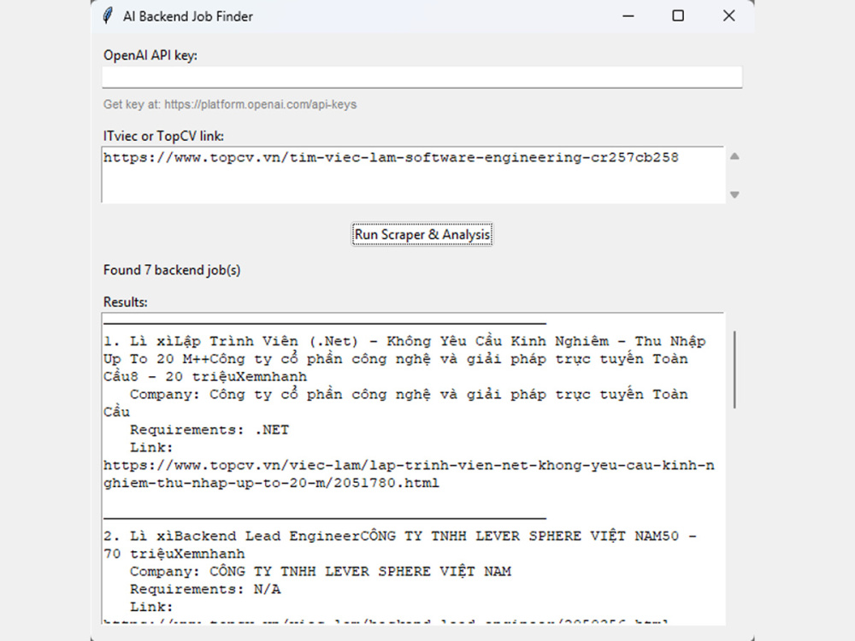Minimize the AI Backend Job Finder window
This screenshot has width=855, height=641.
point(628,15)
